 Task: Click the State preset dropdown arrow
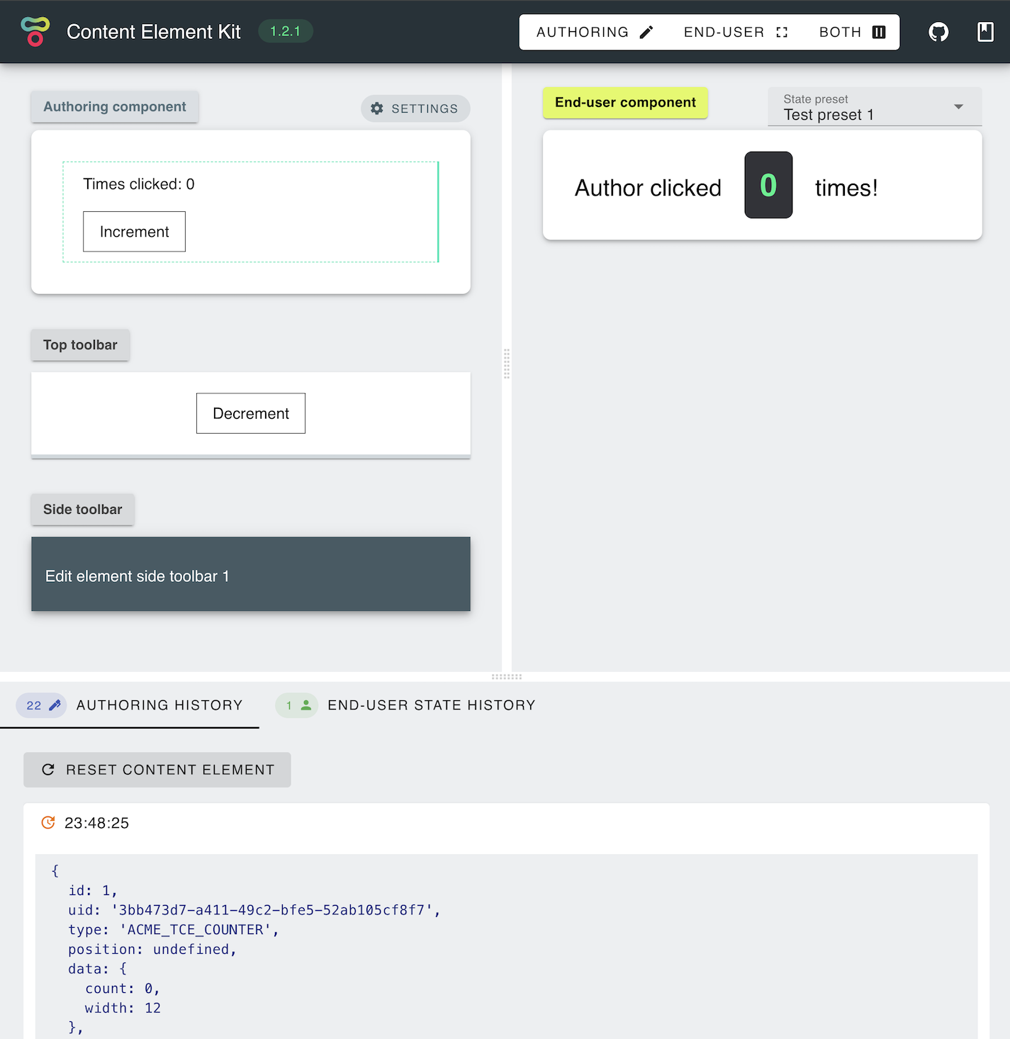(x=958, y=107)
